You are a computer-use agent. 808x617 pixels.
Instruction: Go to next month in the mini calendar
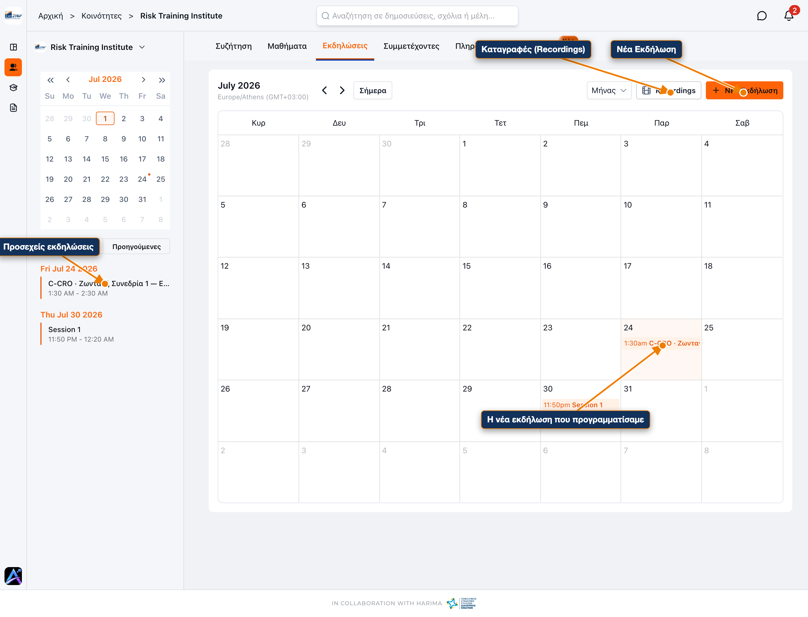coord(143,80)
